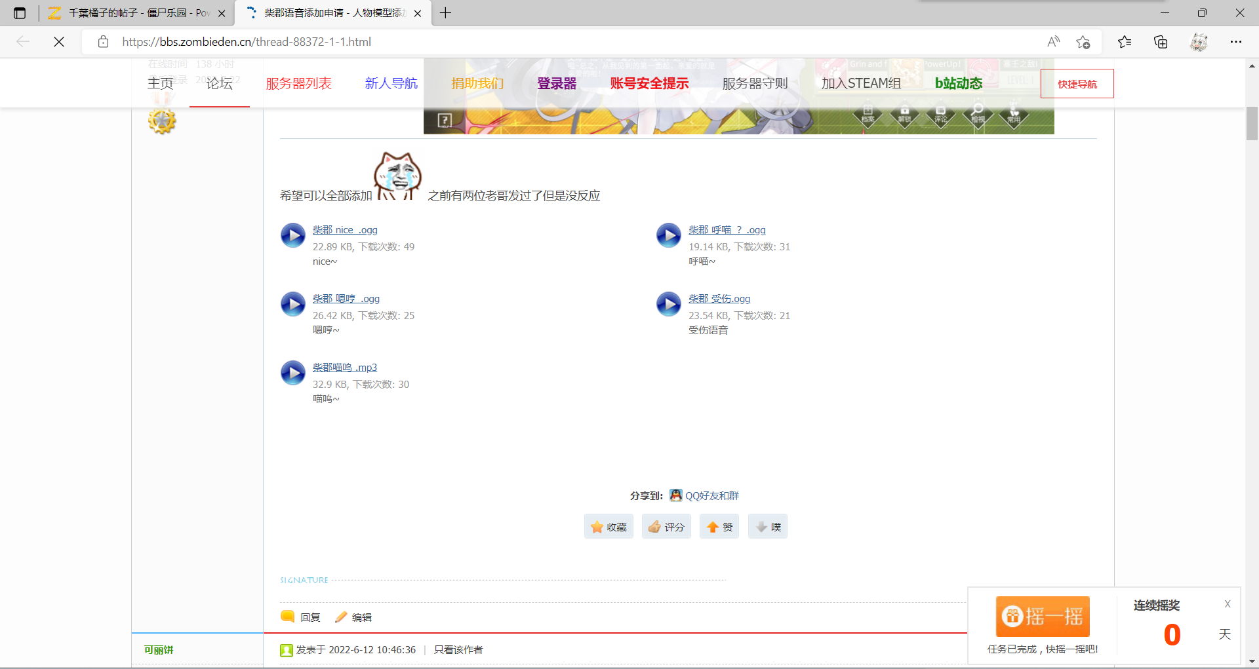Screen dimensions: 1259x669
Task: Switch to 千葉橘子的帖子 browser tab
Action: click(138, 13)
